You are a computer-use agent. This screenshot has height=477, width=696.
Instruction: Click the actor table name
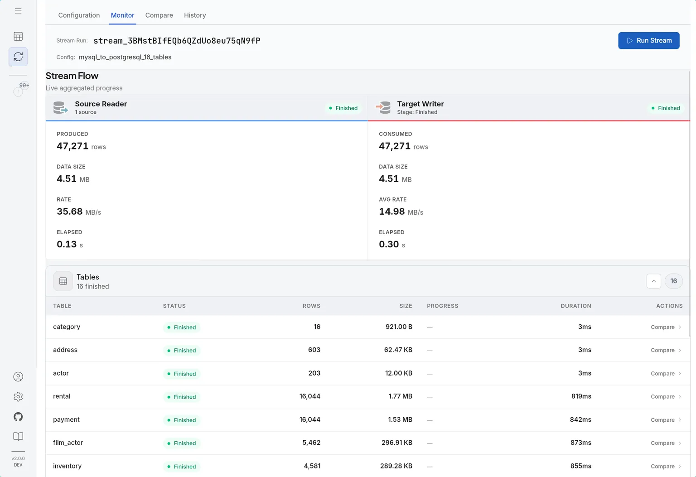[x=61, y=374]
